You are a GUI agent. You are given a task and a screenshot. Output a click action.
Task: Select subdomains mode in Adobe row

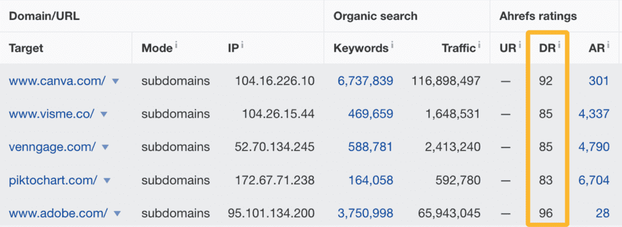click(175, 213)
